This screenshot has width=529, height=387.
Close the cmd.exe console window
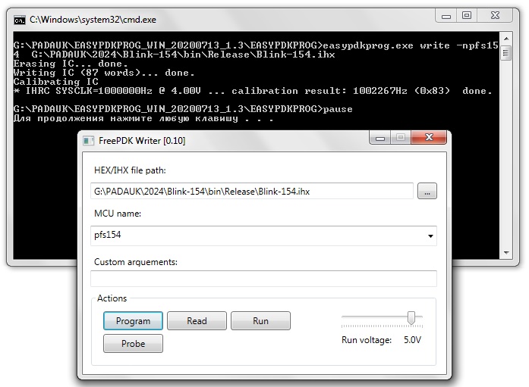496,15
